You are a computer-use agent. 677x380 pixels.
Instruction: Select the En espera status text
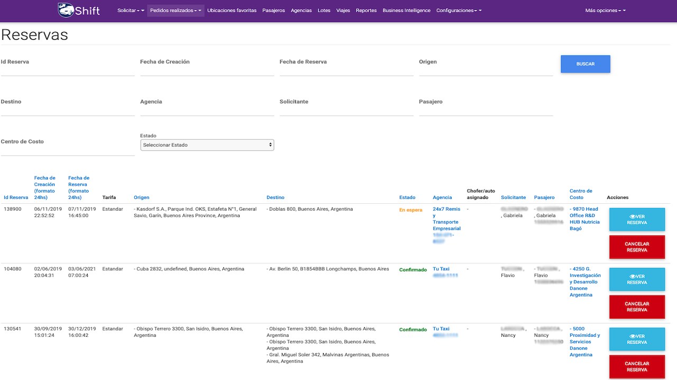(x=411, y=210)
